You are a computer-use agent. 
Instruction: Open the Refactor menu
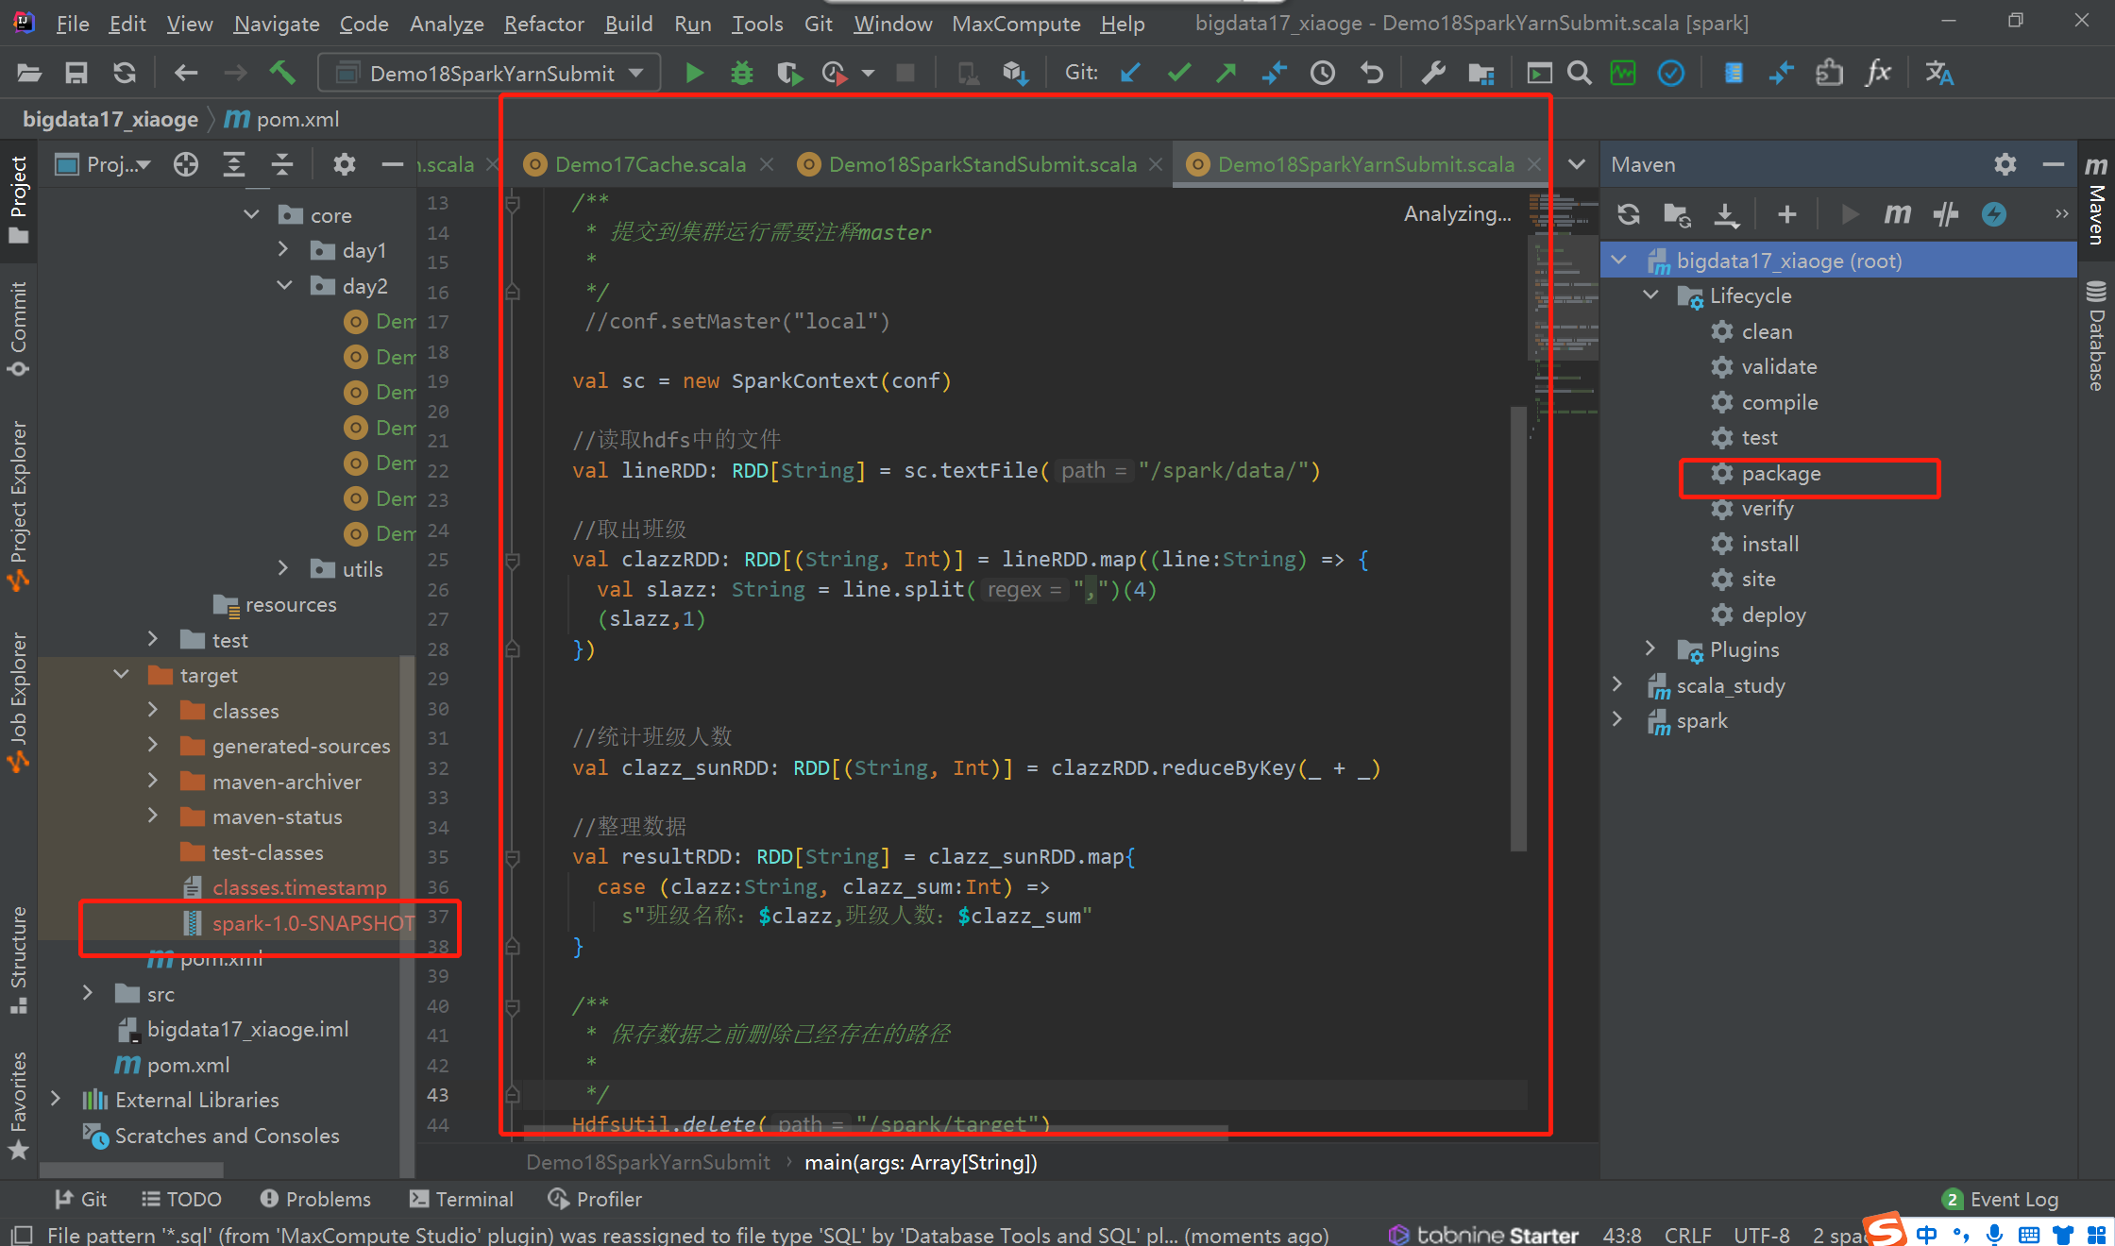(x=543, y=24)
